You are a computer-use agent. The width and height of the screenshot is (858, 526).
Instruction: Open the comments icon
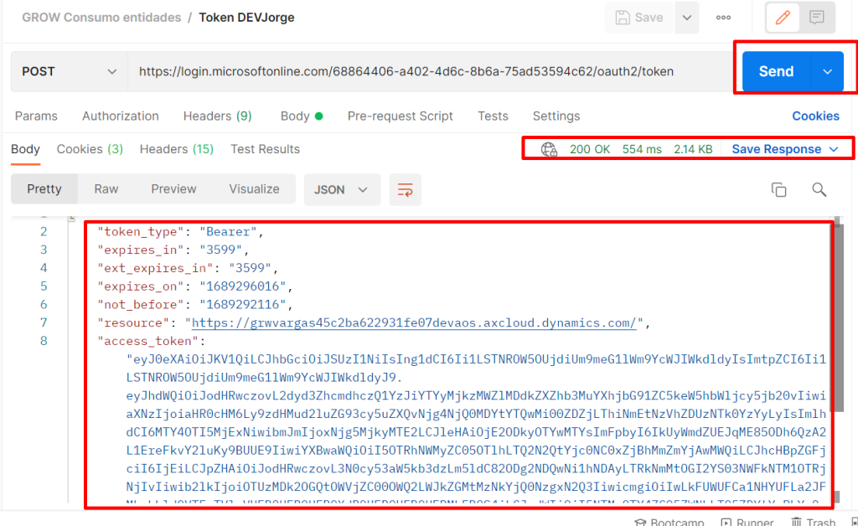coord(817,18)
